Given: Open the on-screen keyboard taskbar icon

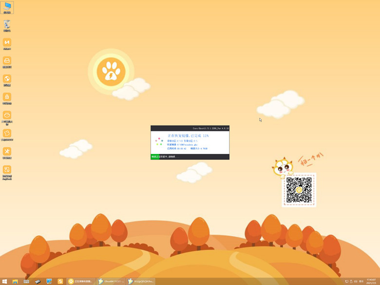Looking at the screenshot, I should click(x=26, y=281).
